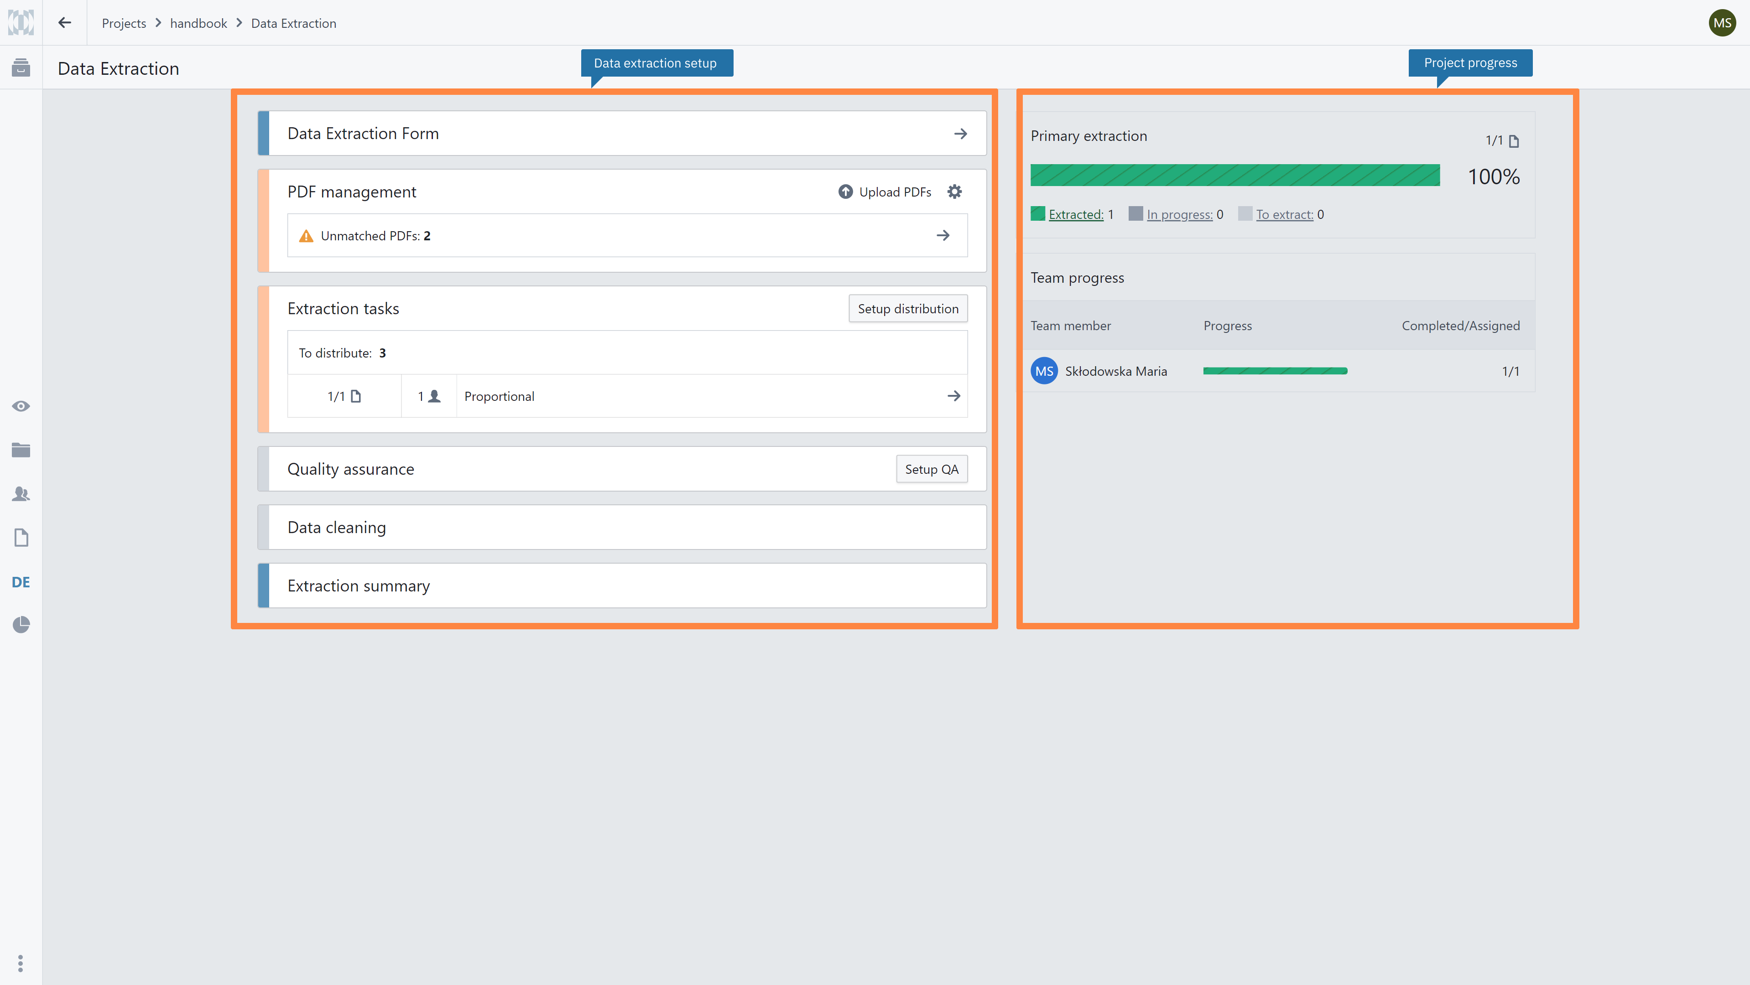Viewport: 1750px width, 985px height.
Task: Open the pie chart icon in sidebar
Action: [x=21, y=625]
